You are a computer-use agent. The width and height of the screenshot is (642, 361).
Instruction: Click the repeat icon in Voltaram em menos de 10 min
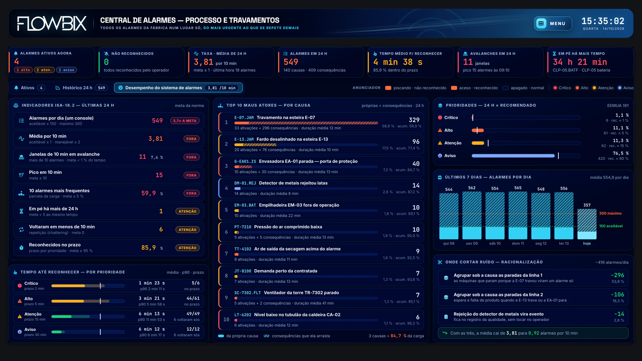point(21,229)
